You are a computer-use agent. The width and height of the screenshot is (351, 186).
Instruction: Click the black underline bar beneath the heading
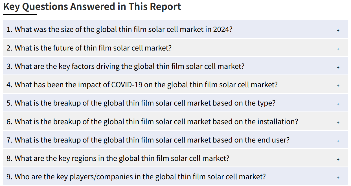[20, 14]
